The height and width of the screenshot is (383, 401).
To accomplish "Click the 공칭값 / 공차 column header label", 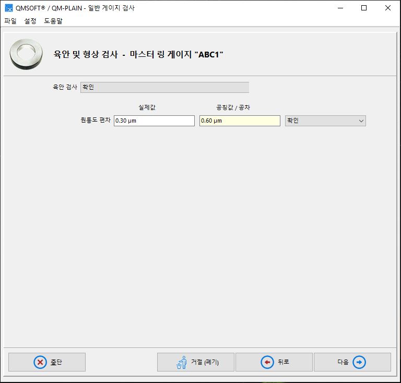I will tap(233, 107).
